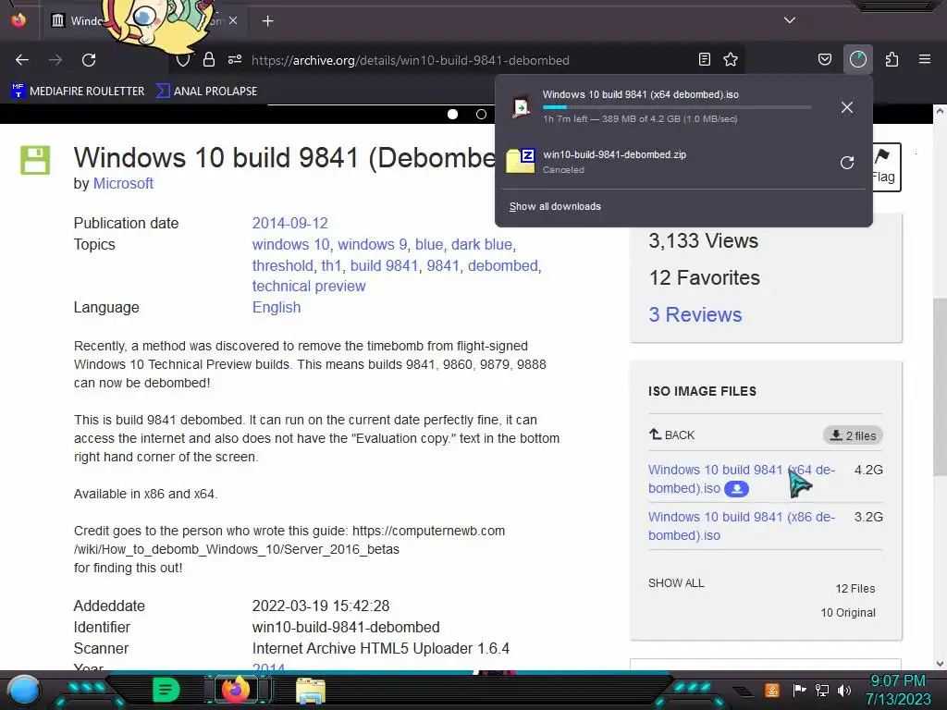
Task: Open publication date 2014-09-12 link
Action: point(289,224)
